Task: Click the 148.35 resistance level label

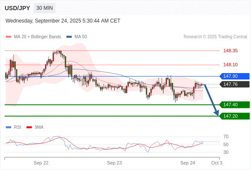Action: [230, 51]
